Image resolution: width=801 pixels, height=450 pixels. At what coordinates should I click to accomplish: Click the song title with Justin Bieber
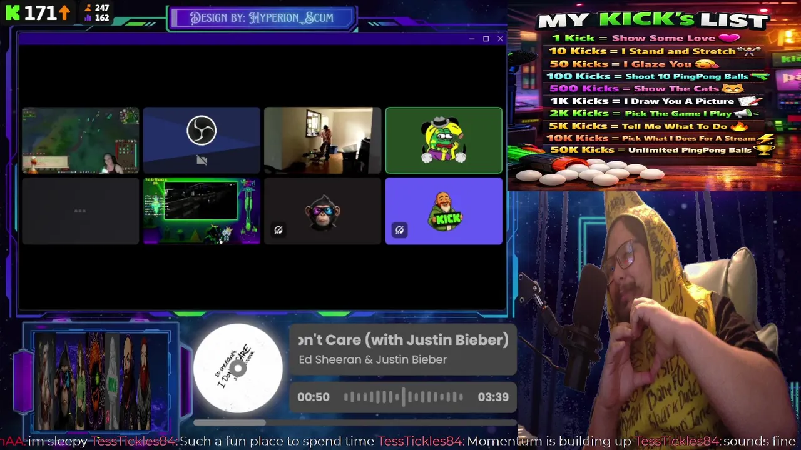click(404, 340)
